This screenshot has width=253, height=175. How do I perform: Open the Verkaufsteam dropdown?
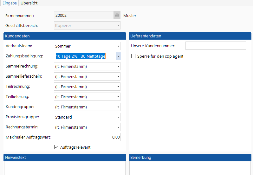[x=118, y=46]
